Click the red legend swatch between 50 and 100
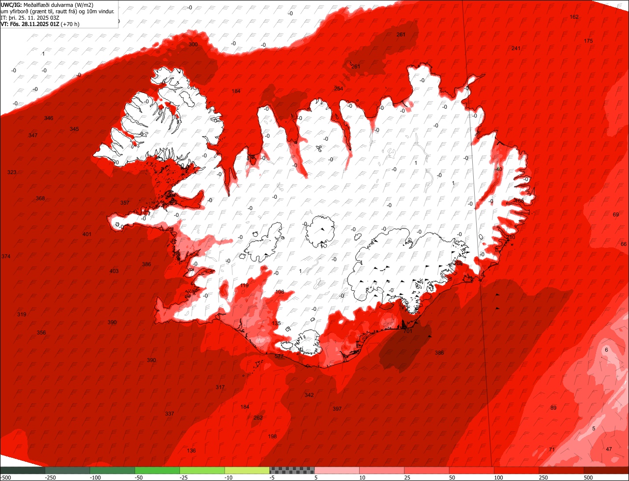 (472, 470)
